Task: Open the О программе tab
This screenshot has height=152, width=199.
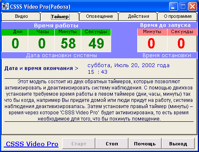Action: [x=177, y=16]
